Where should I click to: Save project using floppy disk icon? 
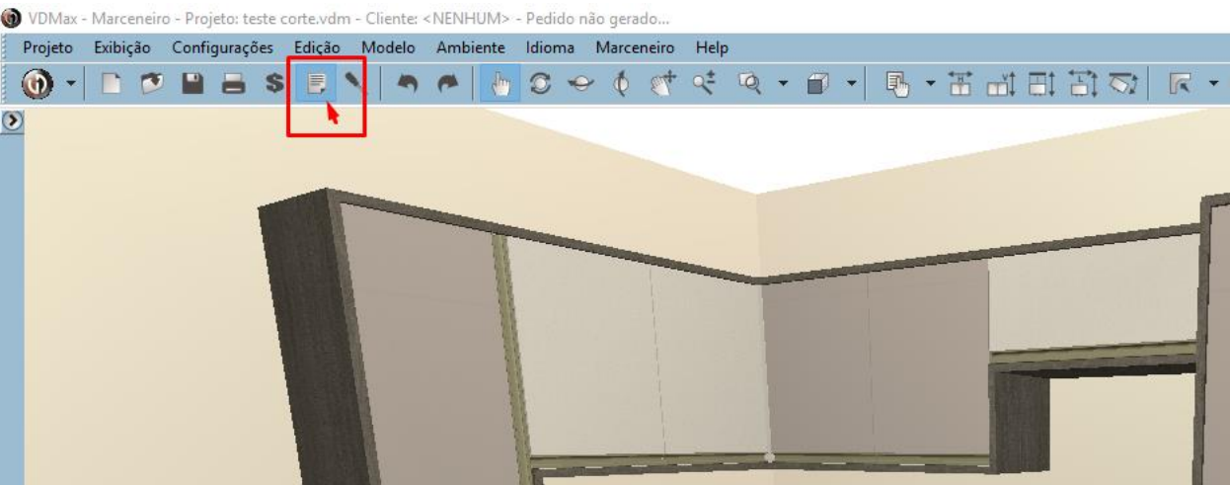[x=193, y=86]
